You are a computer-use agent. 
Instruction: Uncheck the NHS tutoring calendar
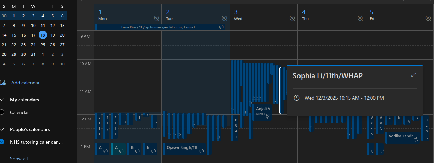pyautogui.click(x=3, y=142)
